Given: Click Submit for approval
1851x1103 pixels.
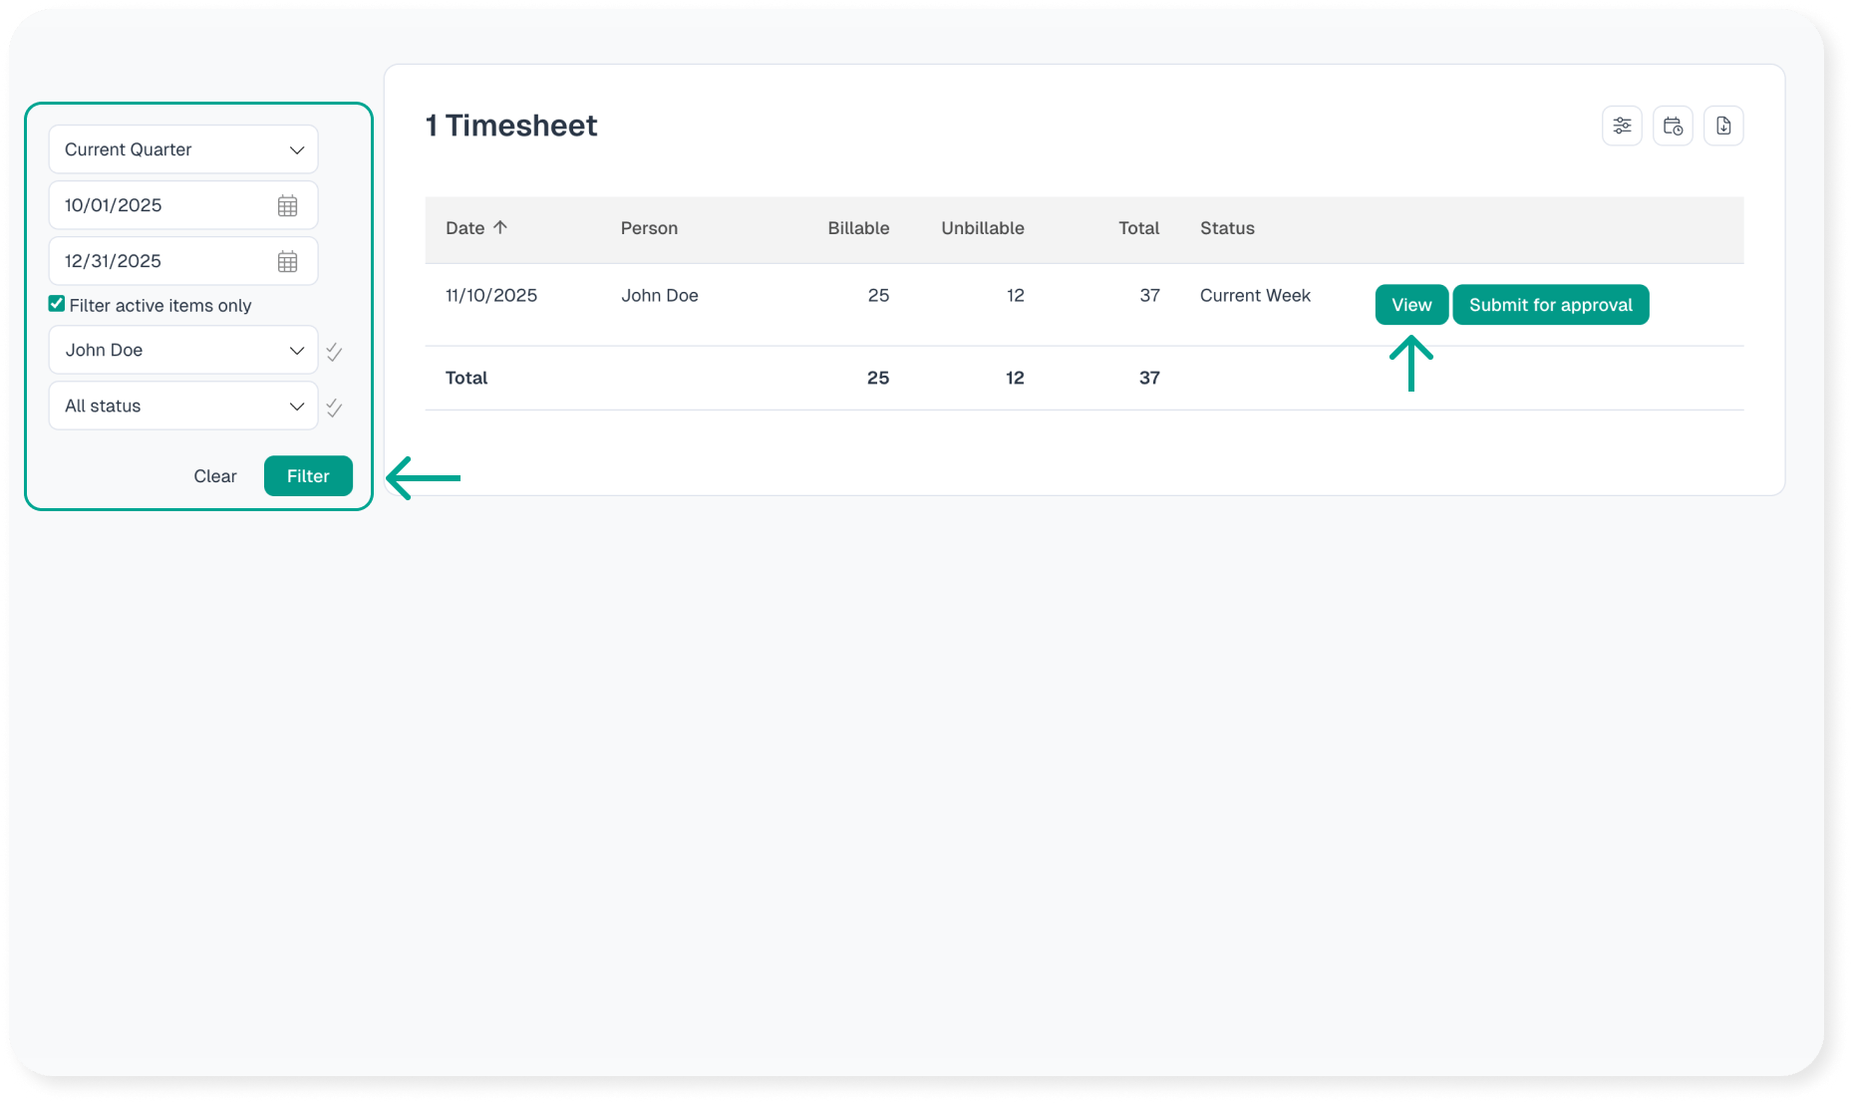Looking at the screenshot, I should click(1550, 305).
